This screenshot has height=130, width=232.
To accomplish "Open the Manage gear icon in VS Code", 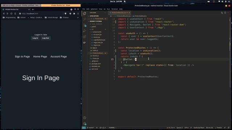I will (84, 123).
